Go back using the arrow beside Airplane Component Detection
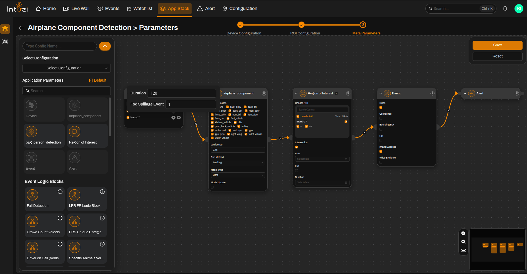Screen dimensions: 527x274 pos(21,28)
